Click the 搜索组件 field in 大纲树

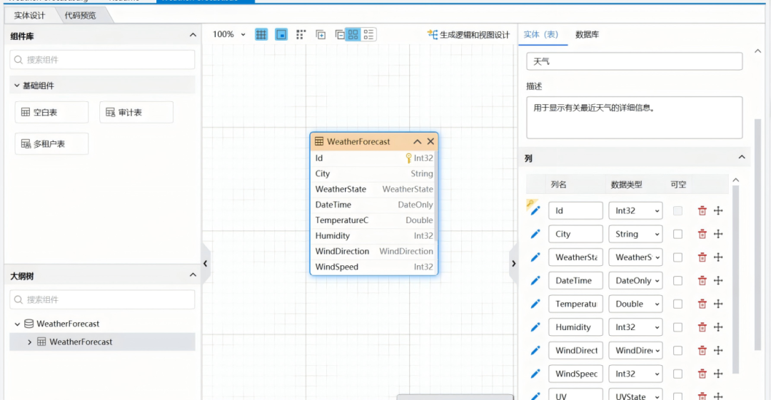point(102,299)
